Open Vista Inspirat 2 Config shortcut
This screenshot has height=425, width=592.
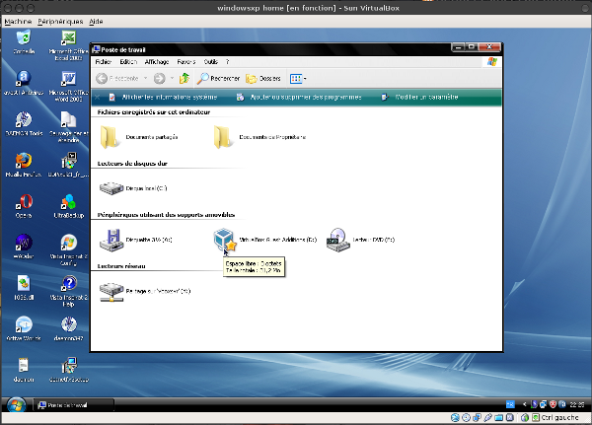tap(69, 250)
